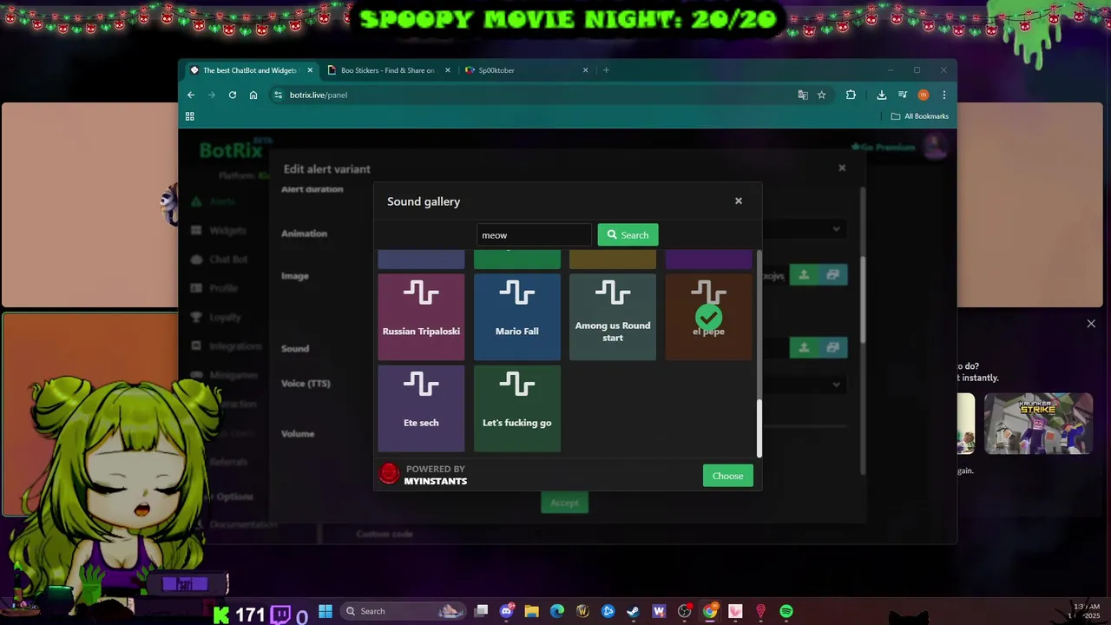
Task: Open the Apps grid in bookmarks bar
Action: click(x=190, y=116)
